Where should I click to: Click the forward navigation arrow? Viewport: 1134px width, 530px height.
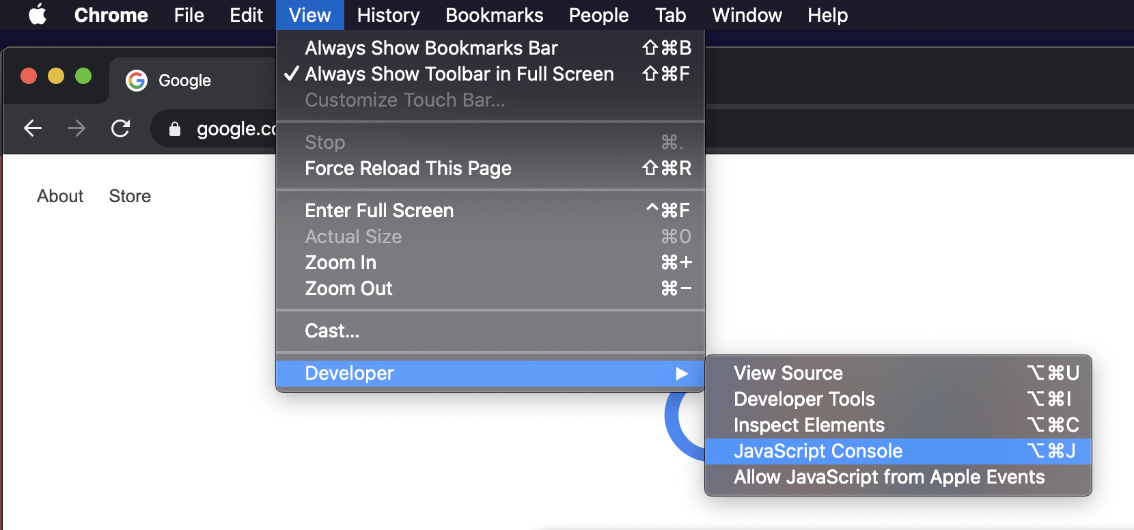pyautogui.click(x=77, y=128)
